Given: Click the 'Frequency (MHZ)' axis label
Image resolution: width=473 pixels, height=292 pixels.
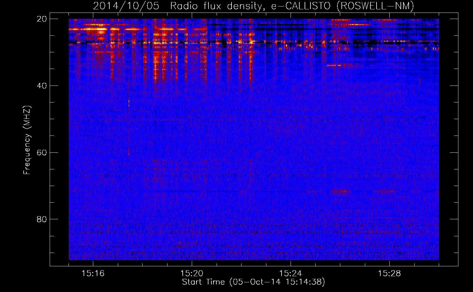Looking at the screenshot, I should click(27, 140).
